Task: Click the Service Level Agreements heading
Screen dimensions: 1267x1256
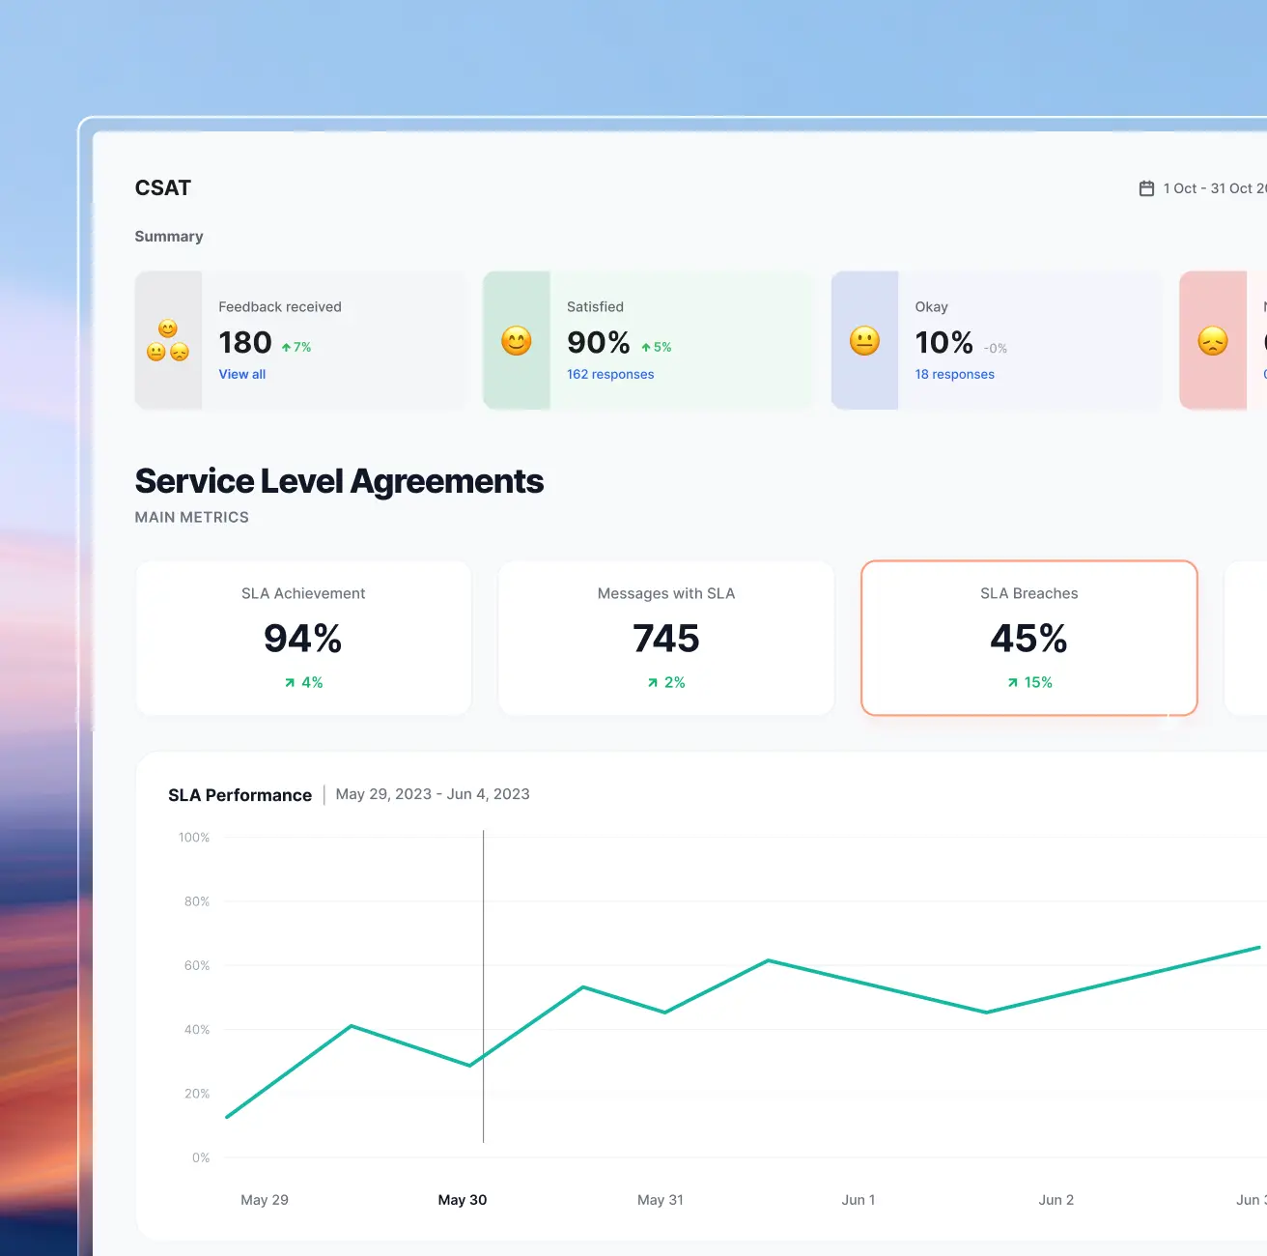Action: point(339,481)
